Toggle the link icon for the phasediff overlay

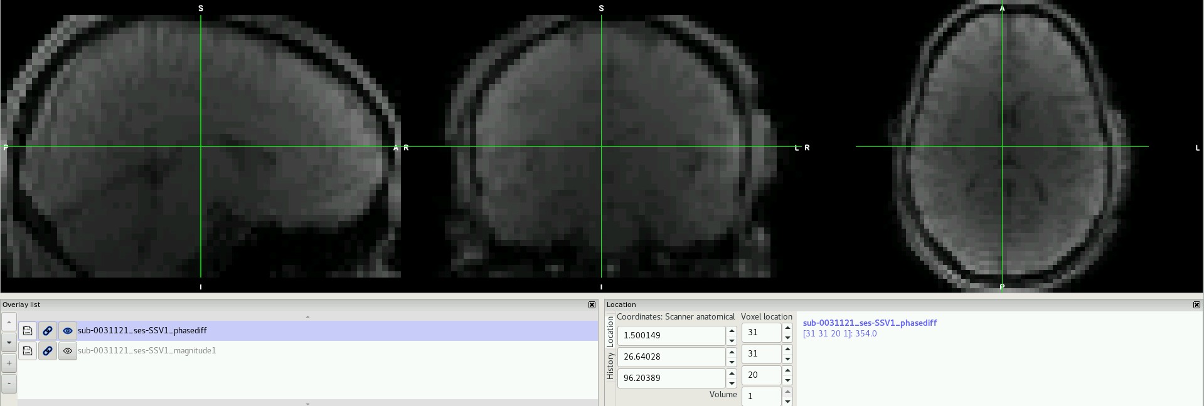(48, 331)
